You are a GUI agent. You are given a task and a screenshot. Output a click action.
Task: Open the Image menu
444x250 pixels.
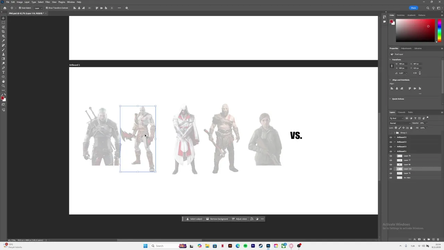pyautogui.click(x=19, y=2)
